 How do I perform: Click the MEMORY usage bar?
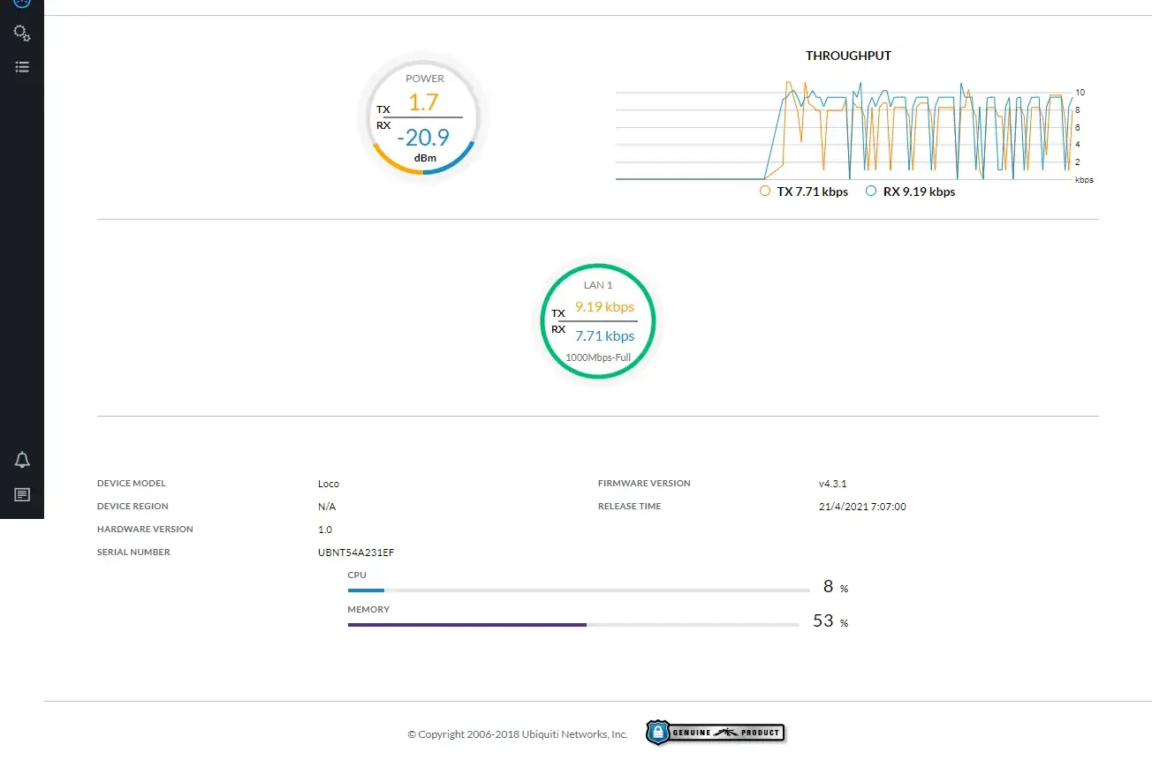click(573, 624)
